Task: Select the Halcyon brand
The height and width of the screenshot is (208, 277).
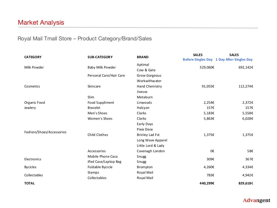Action: [143, 108]
